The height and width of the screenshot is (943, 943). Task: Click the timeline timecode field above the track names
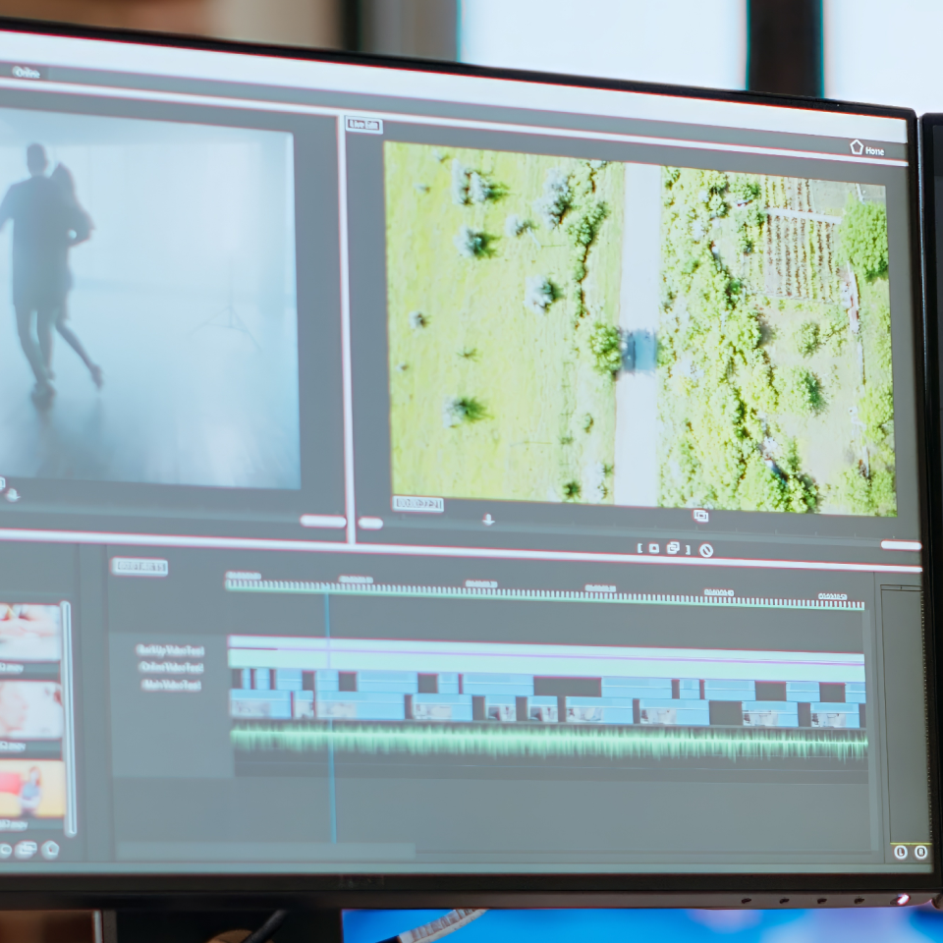pyautogui.click(x=139, y=567)
